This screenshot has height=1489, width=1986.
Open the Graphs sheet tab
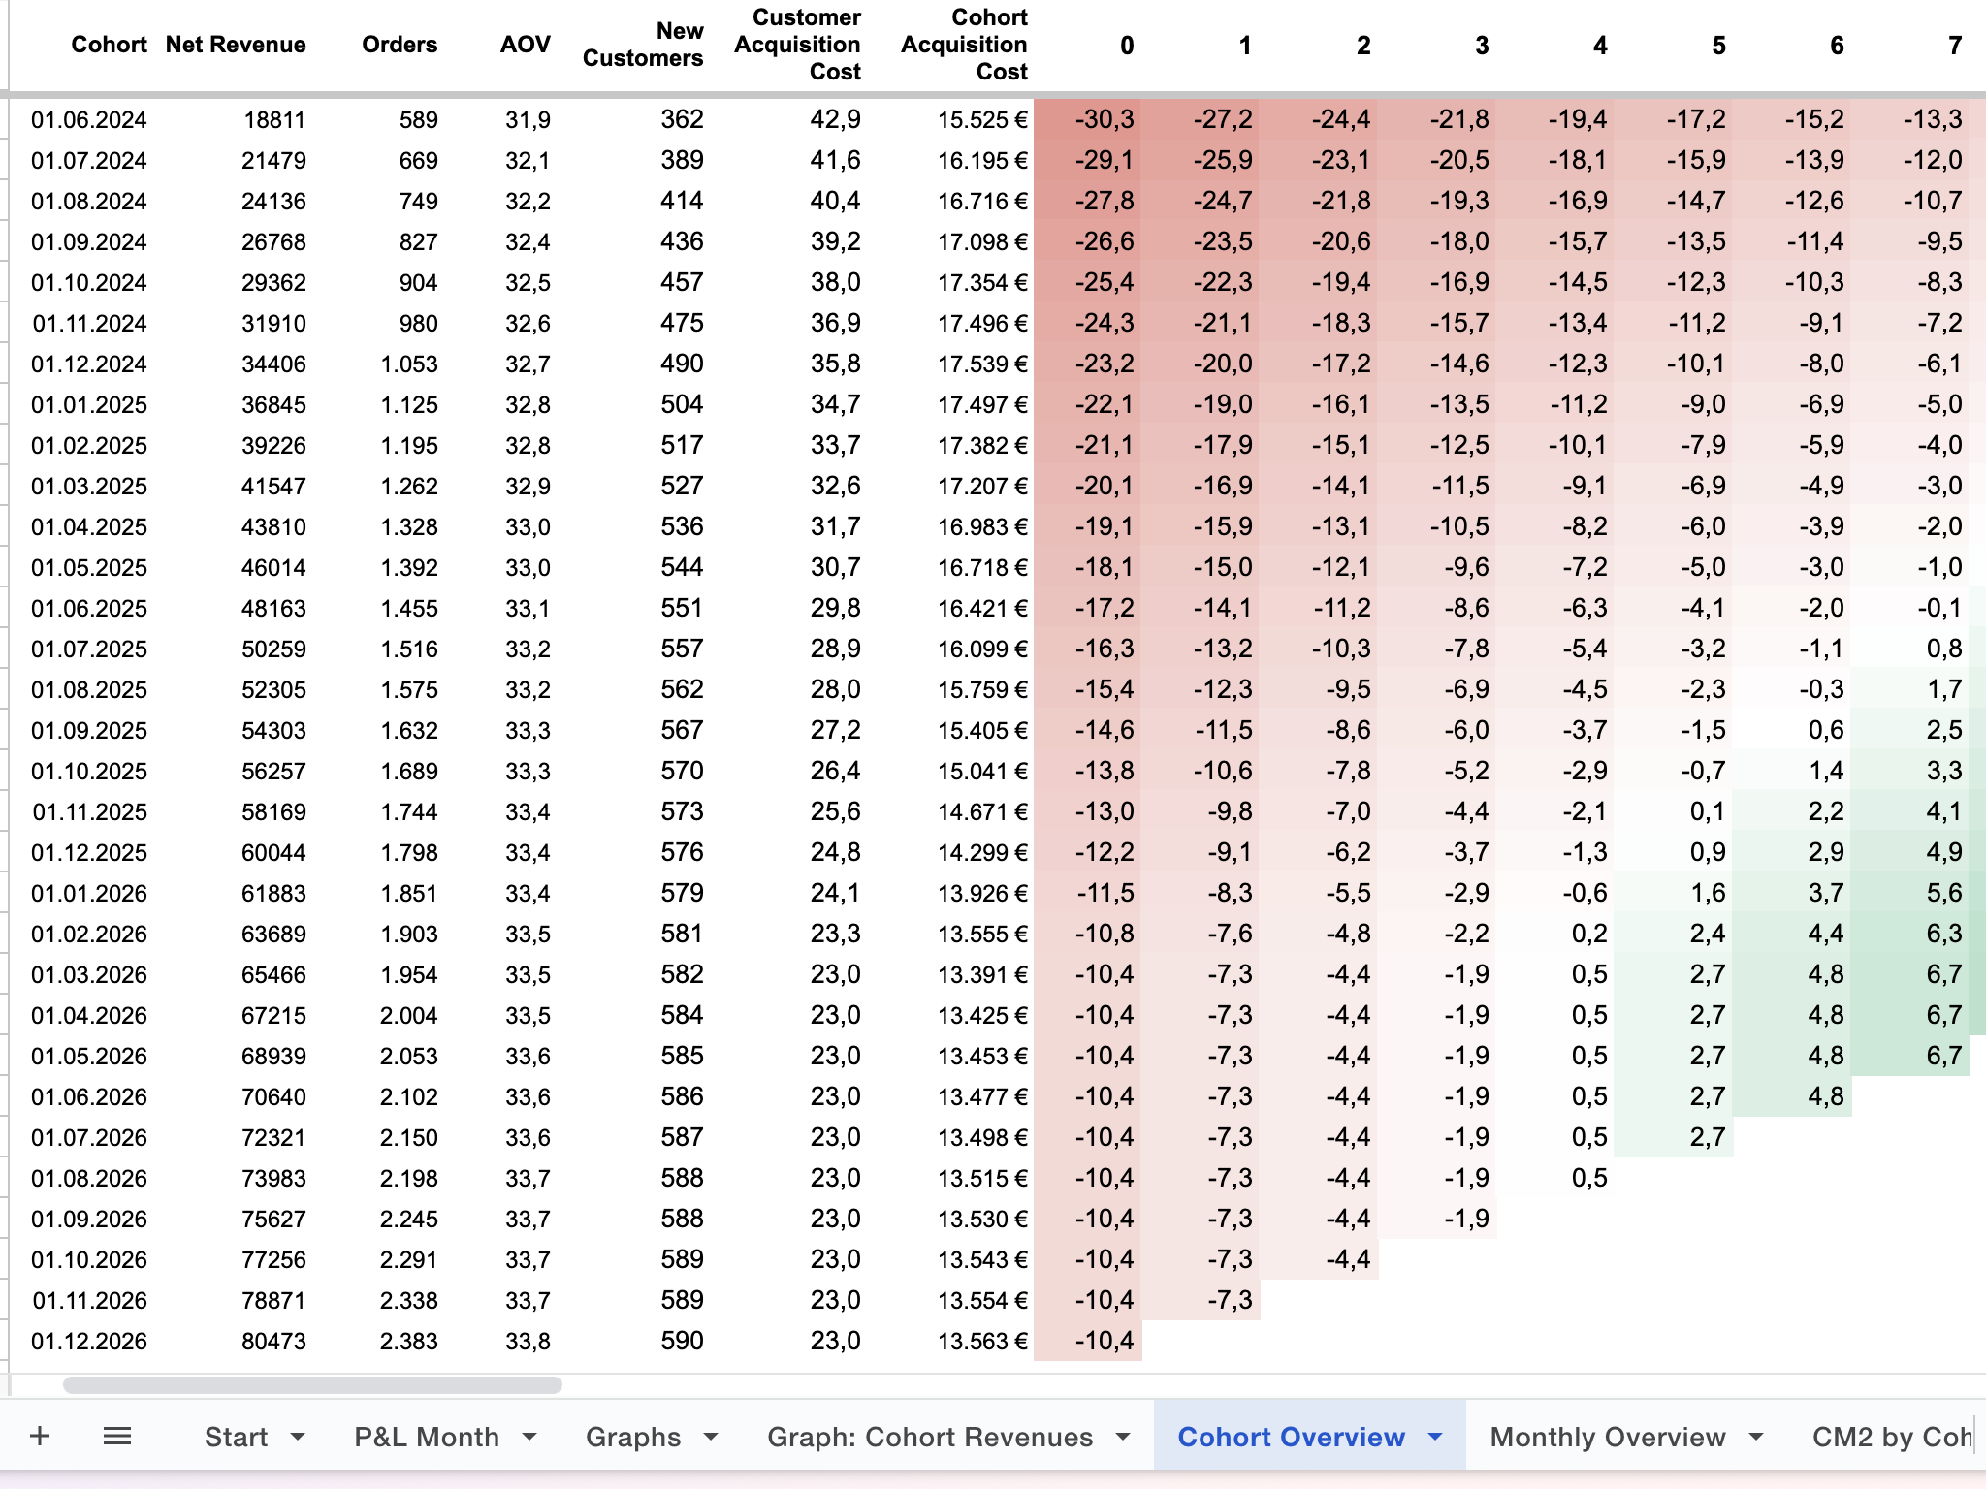(x=633, y=1437)
